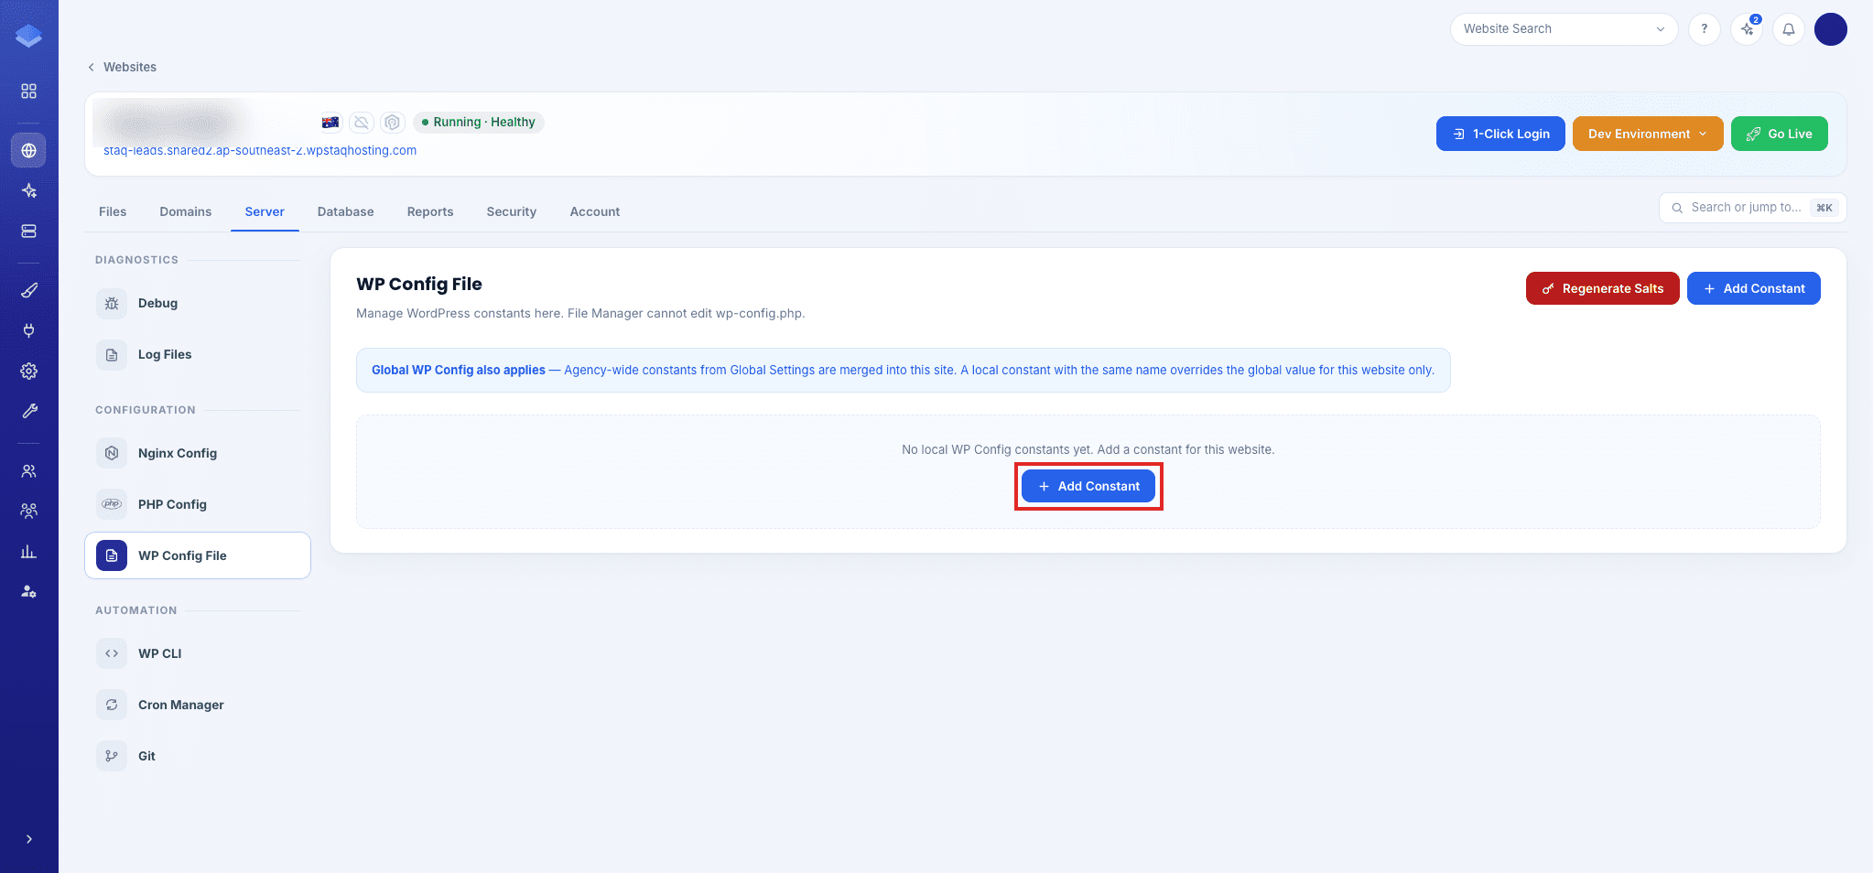Open the sparkle icon with badge 2
1873x873 pixels.
pos(1747,29)
